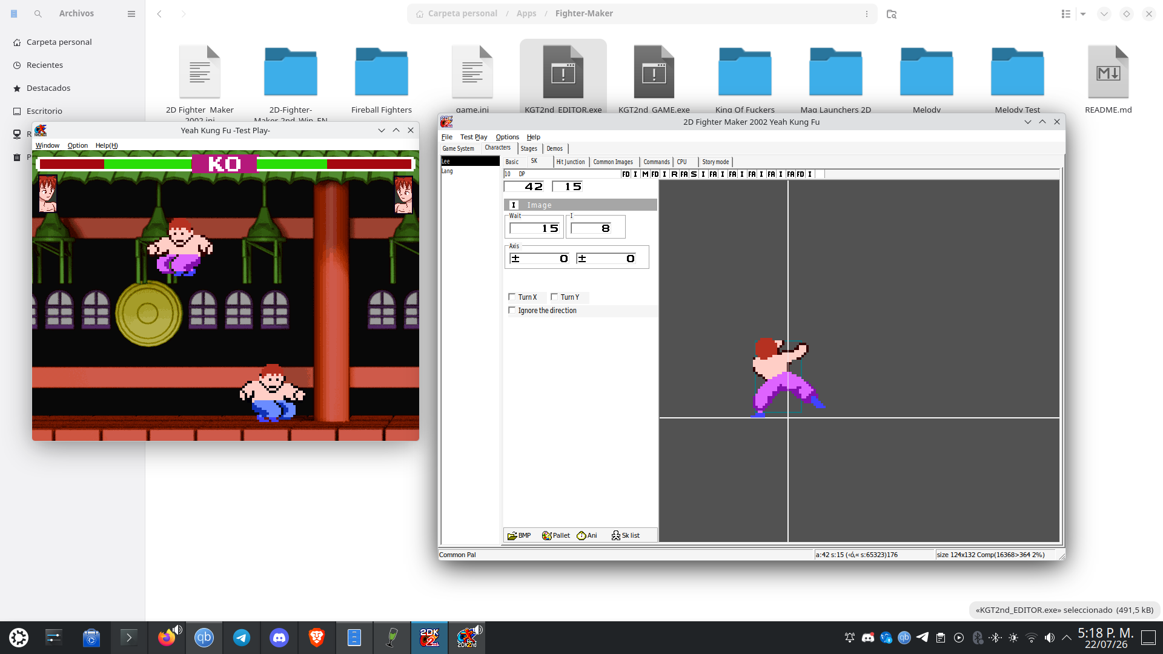Open the Hit Junction tab

(571, 162)
